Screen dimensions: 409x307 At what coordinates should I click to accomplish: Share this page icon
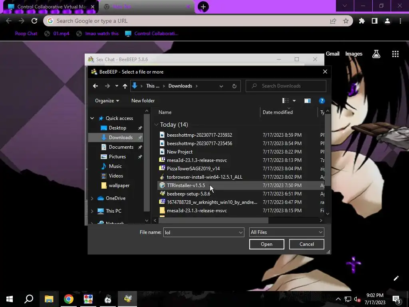click(333, 21)
